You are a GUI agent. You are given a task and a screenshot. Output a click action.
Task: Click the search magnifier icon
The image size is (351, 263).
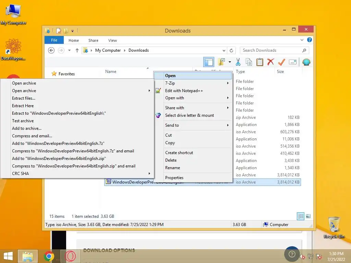pyautogui.click(x=304, y=50)
